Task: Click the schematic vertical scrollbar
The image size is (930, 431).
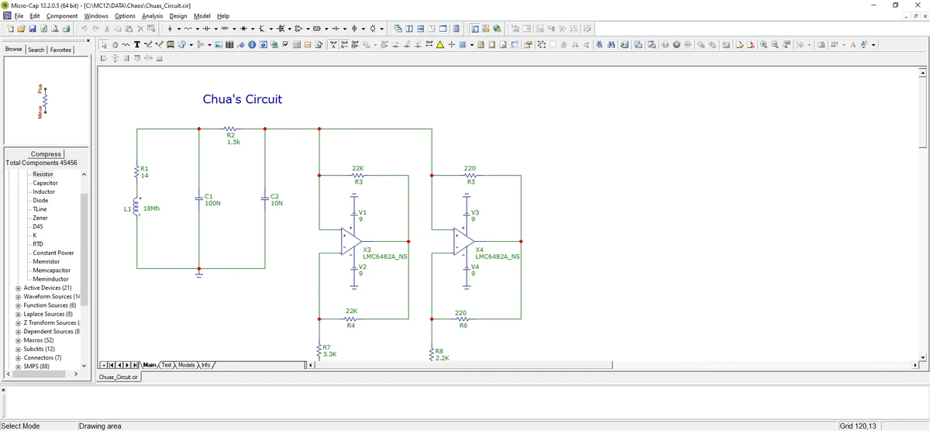Action: (922, 214)
